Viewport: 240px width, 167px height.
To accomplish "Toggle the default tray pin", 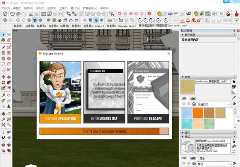I will 234,31.
